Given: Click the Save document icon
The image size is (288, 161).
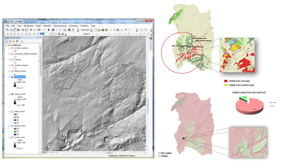Looking at the screenshot, I should [x=103, y=30].
